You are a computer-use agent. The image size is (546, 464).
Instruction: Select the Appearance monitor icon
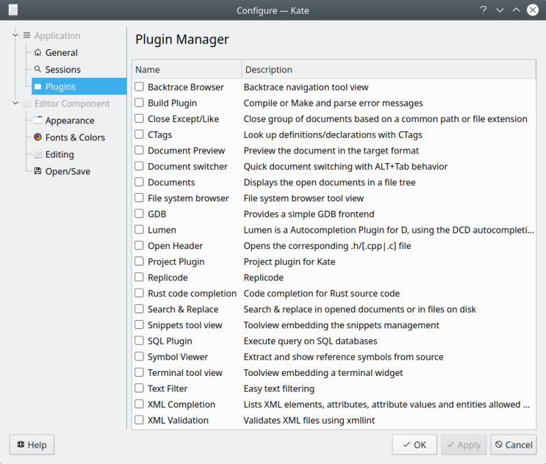pos(38,120)
